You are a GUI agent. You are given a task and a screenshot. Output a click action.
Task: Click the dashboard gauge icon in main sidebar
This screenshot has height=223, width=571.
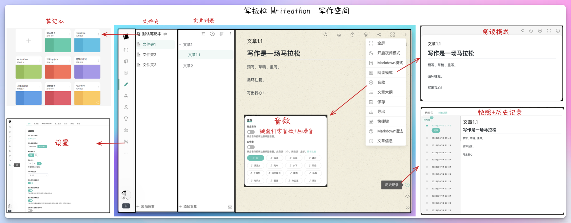point(126,50)
